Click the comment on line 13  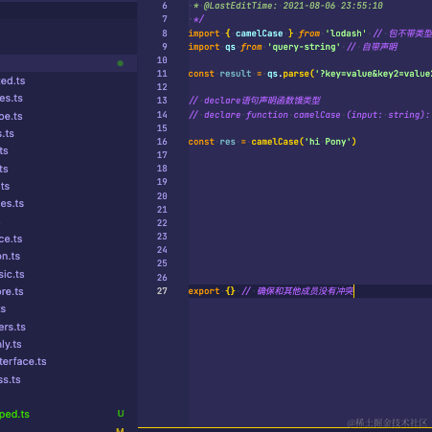coord(254,101)
